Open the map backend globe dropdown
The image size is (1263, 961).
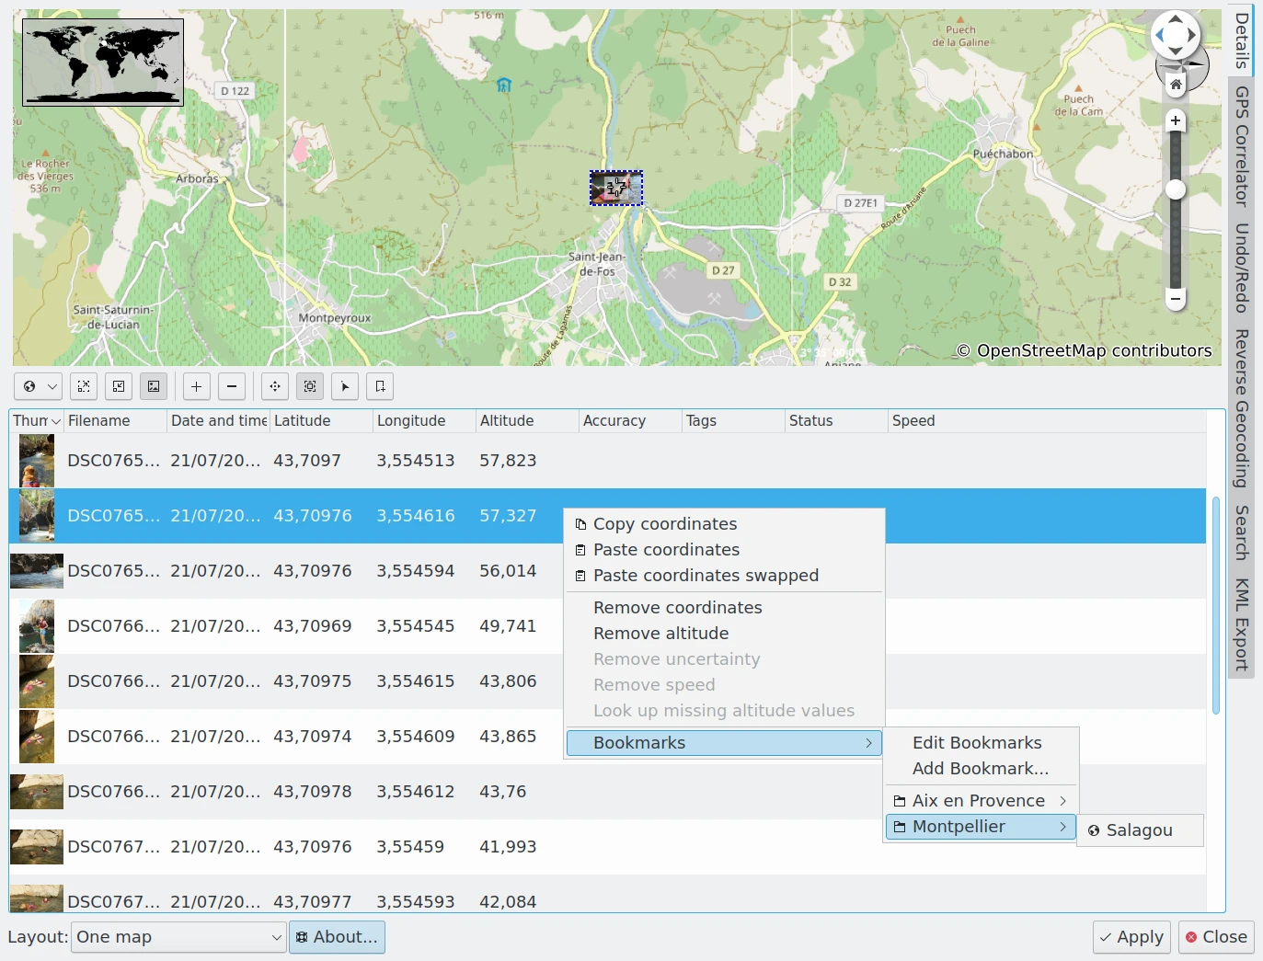[40, 387]
